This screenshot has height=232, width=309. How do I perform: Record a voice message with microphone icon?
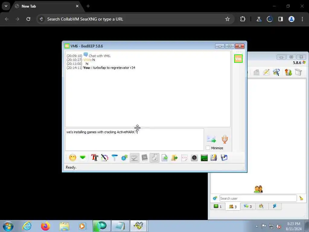(x=225, y=139)
